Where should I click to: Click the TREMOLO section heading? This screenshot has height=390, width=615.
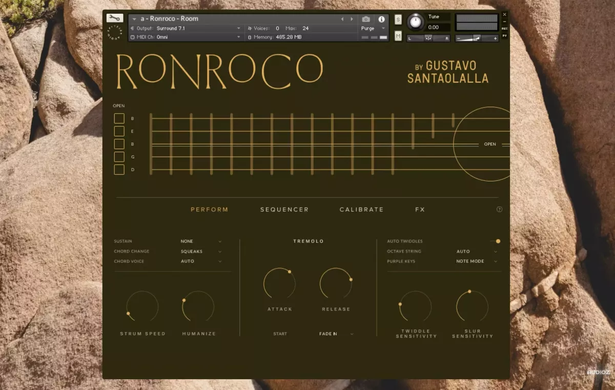pyautogui.click(x=309, y=241)
